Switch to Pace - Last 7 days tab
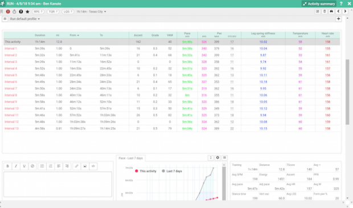 tap(130, 158)
